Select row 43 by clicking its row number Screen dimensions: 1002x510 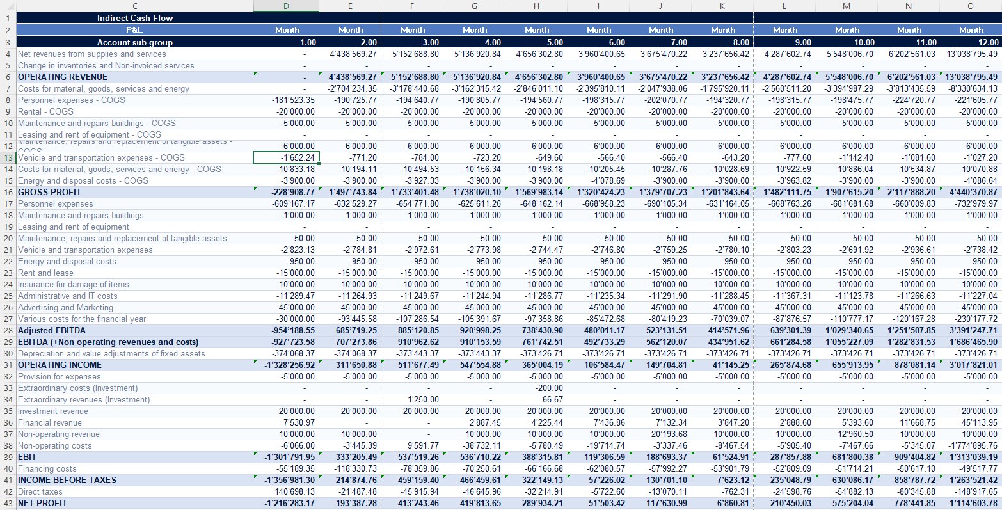(6, 504)
